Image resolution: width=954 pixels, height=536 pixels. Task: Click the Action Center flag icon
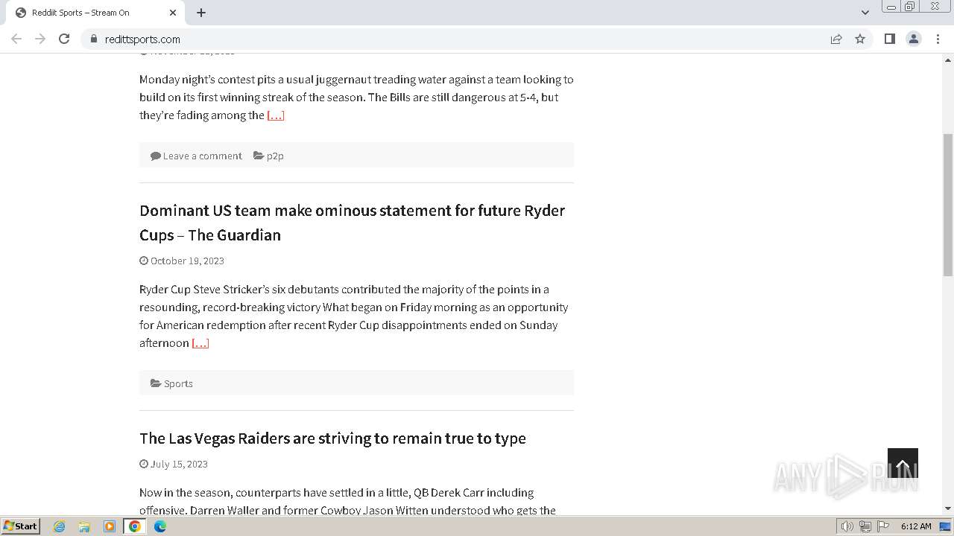click(x=883, y=526)
